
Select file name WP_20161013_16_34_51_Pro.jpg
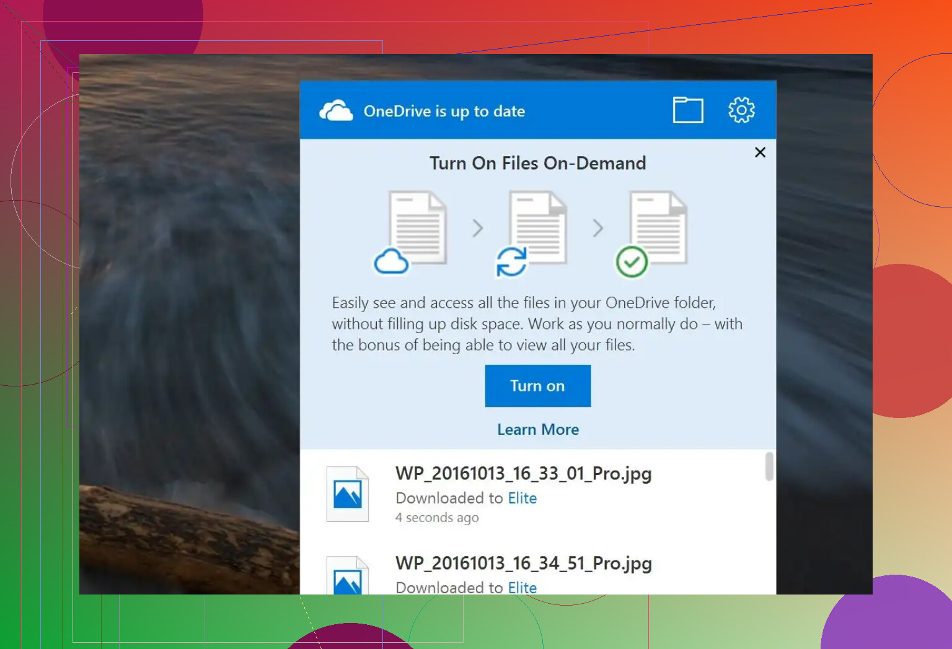[524, 564]
